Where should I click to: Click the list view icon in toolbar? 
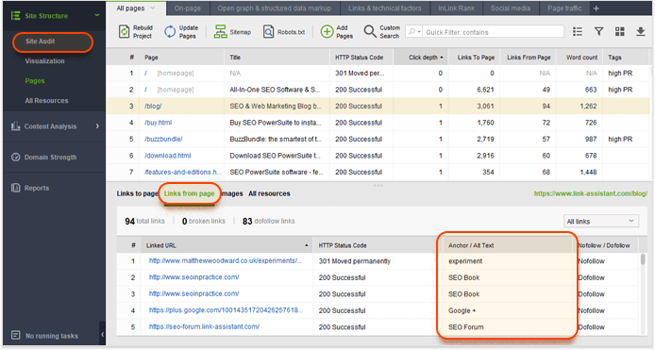[x=578, y=32]
